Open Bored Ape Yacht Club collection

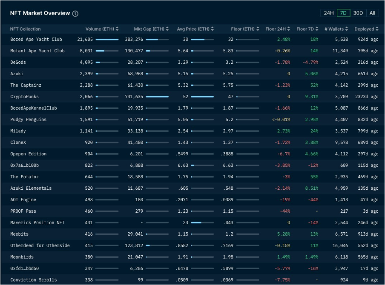pyautogui.click(x=36, y=39)
